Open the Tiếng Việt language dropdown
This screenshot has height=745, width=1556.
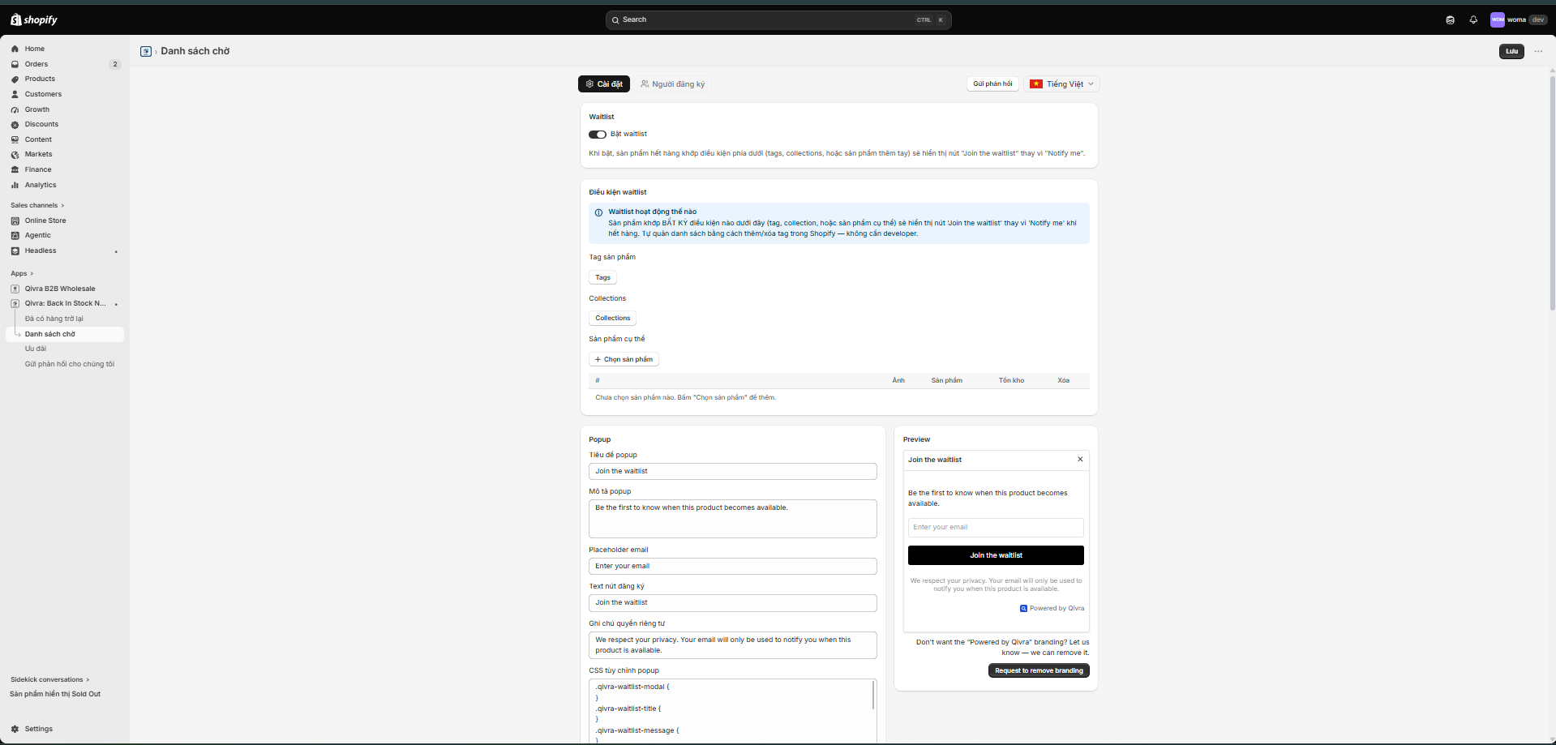point(1061,84)
